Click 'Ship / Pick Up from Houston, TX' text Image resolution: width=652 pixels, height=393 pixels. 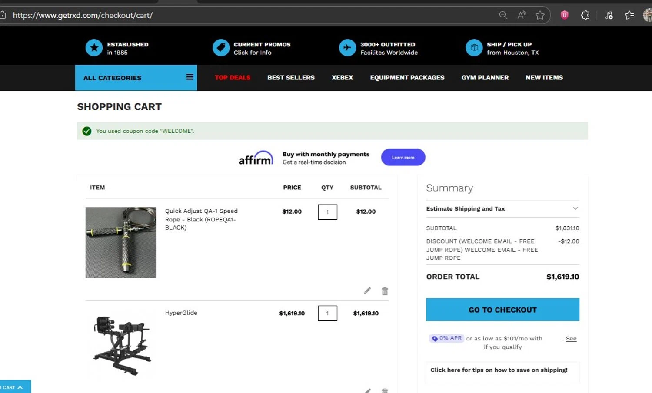512,48
